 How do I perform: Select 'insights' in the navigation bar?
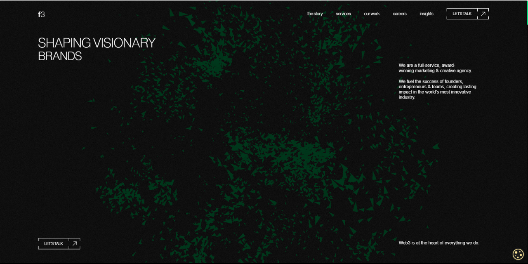pyautogui.click(x=427, y=14)
